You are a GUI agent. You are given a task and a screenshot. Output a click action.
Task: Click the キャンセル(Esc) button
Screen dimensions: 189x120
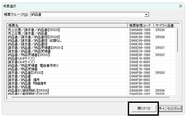170,108
